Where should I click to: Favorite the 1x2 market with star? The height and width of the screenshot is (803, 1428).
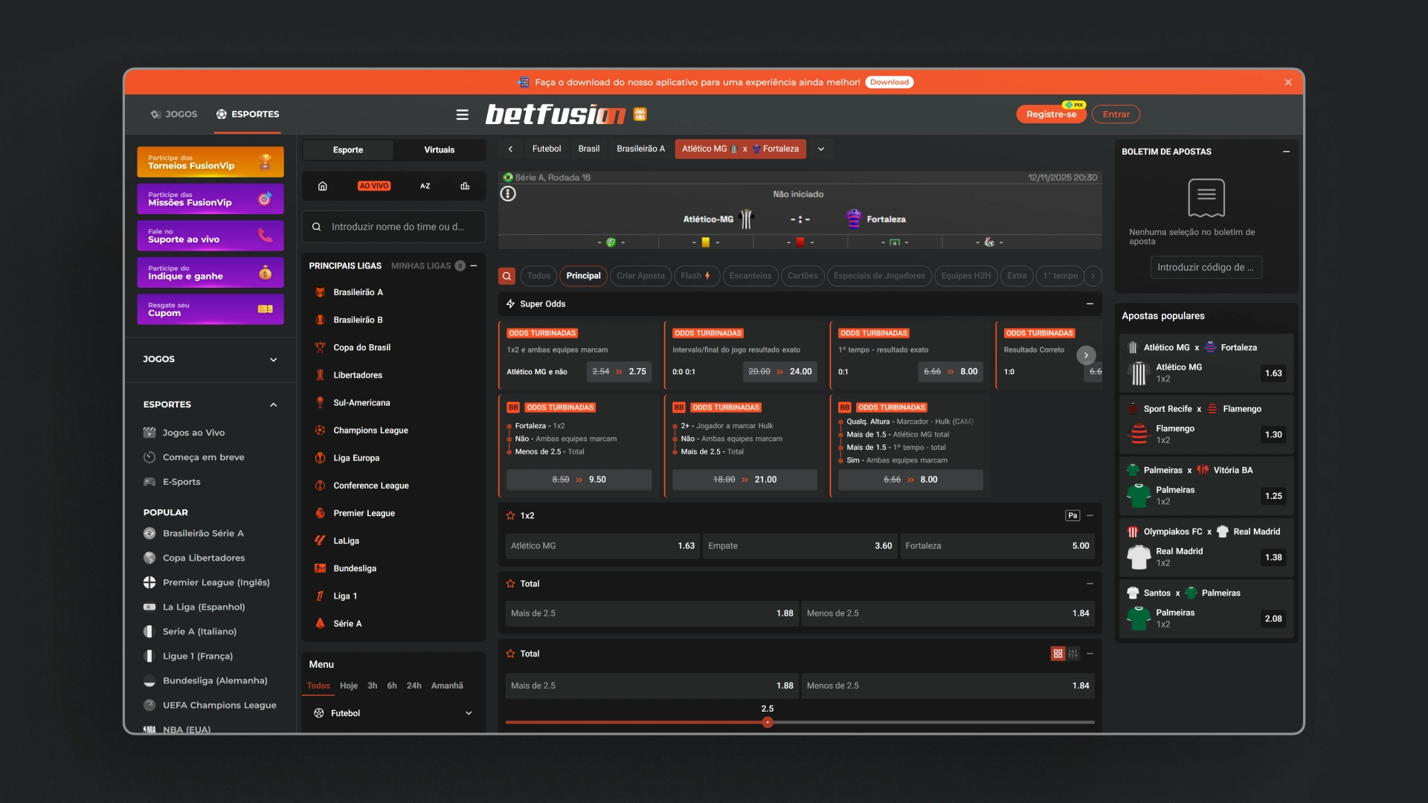(510, 515)
